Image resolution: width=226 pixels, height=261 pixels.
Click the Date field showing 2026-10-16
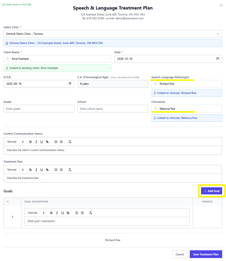pos(168,59)
